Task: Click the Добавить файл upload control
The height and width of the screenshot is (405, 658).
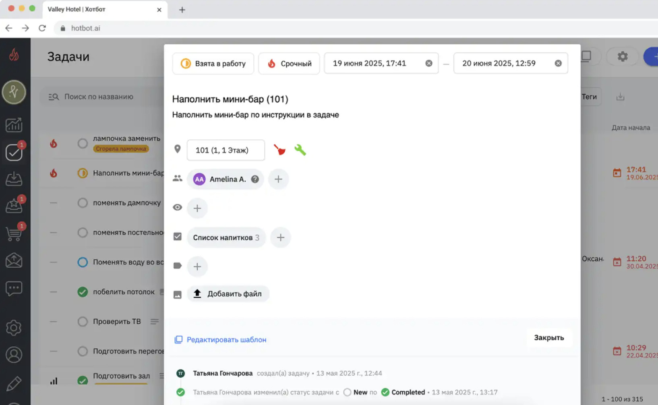Action: click(x=228, y=293)
